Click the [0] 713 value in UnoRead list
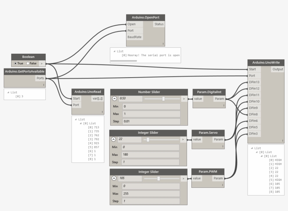 (x=93, y=127)
